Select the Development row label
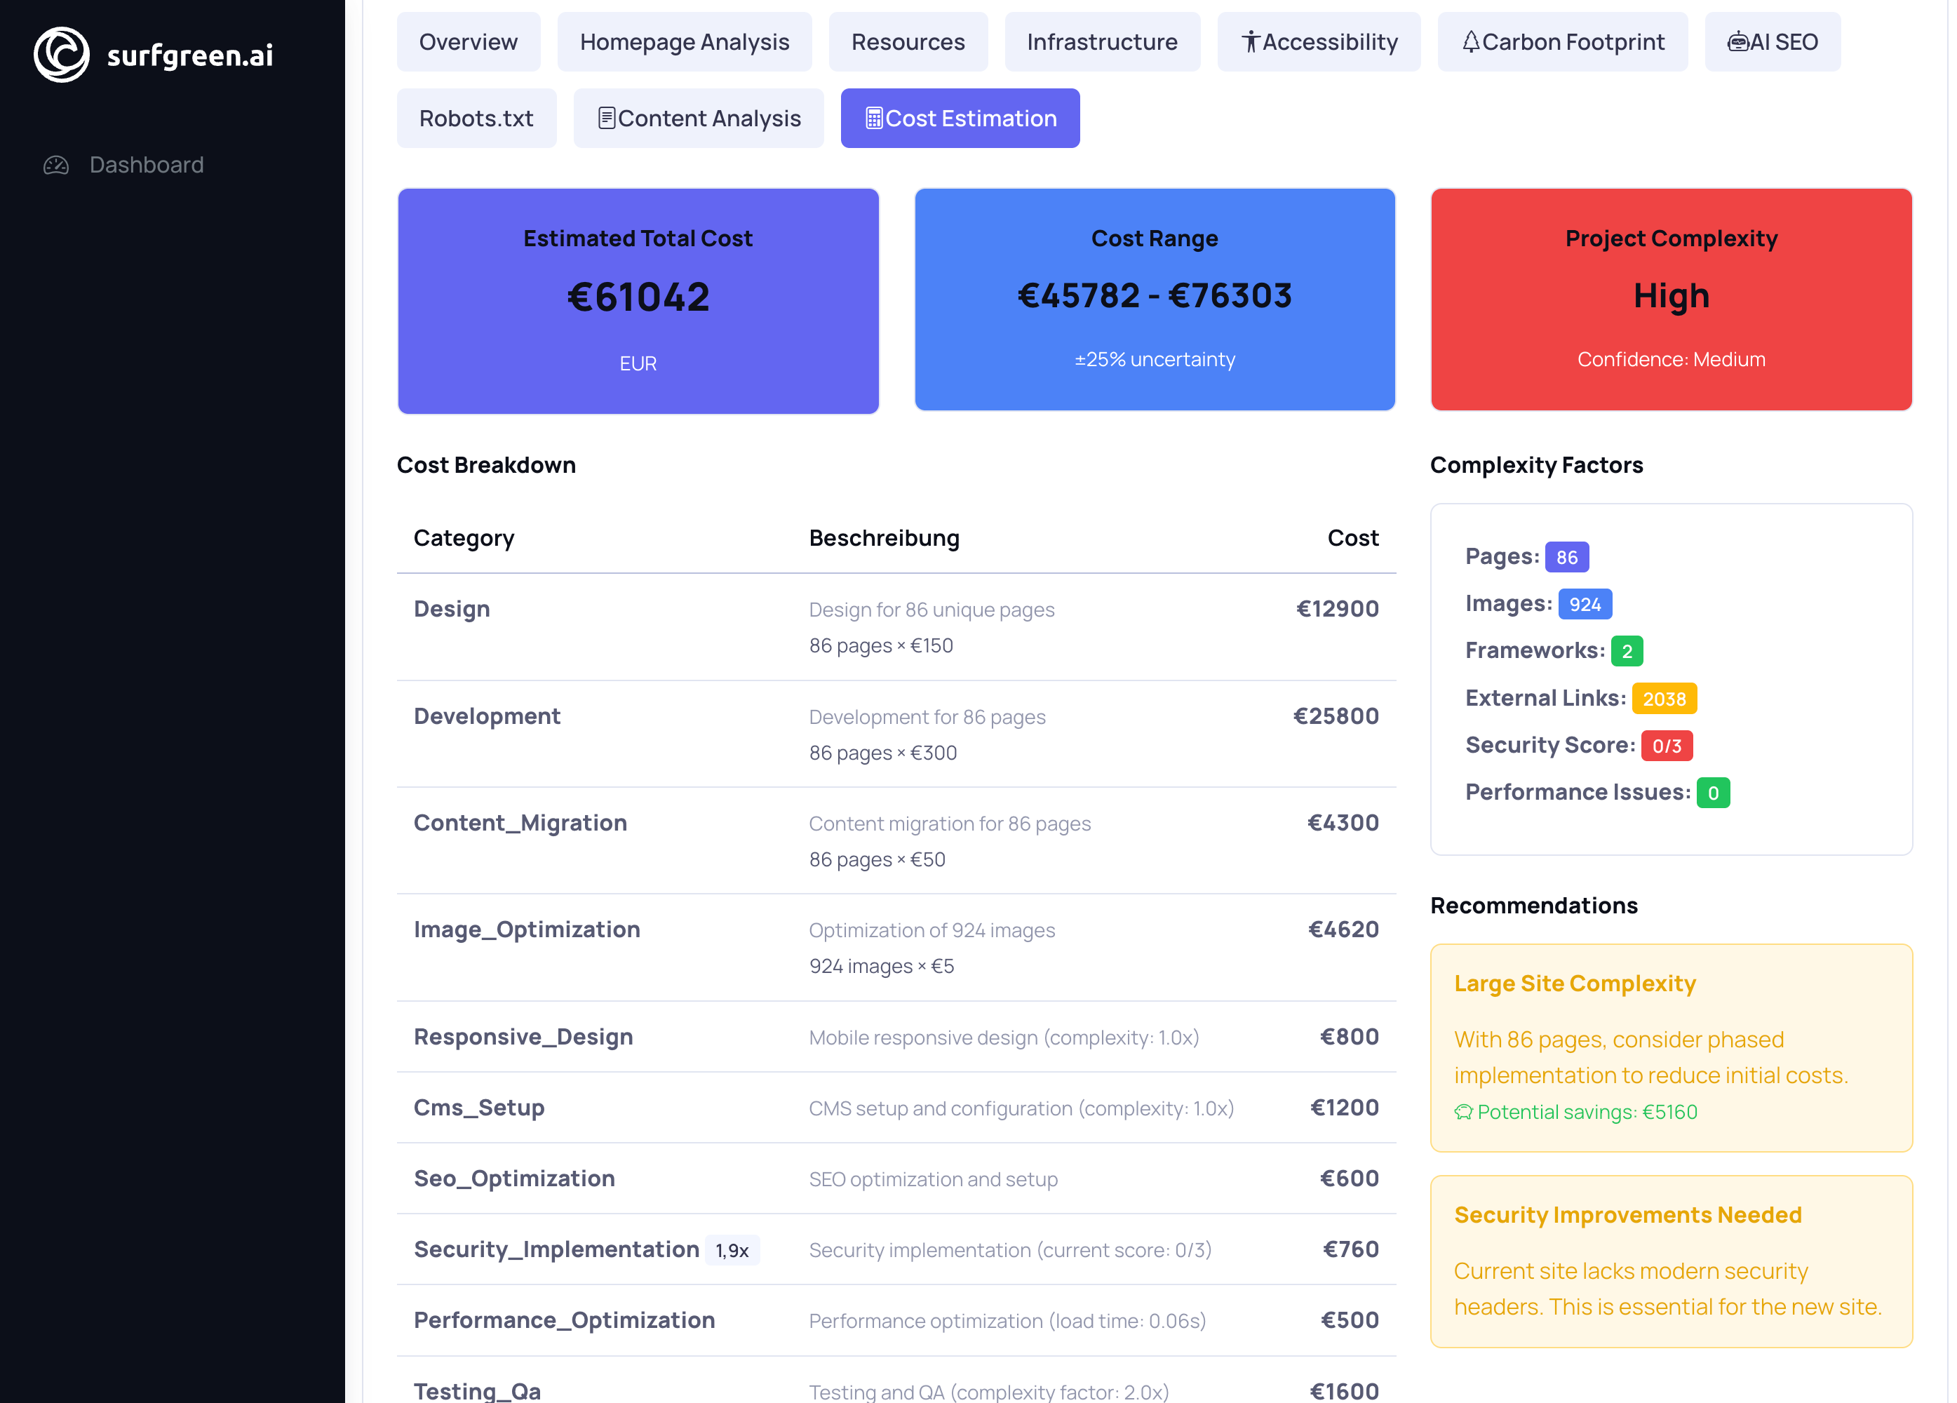Viewport: 1957px width, 1403px height. tap(487, 716)
